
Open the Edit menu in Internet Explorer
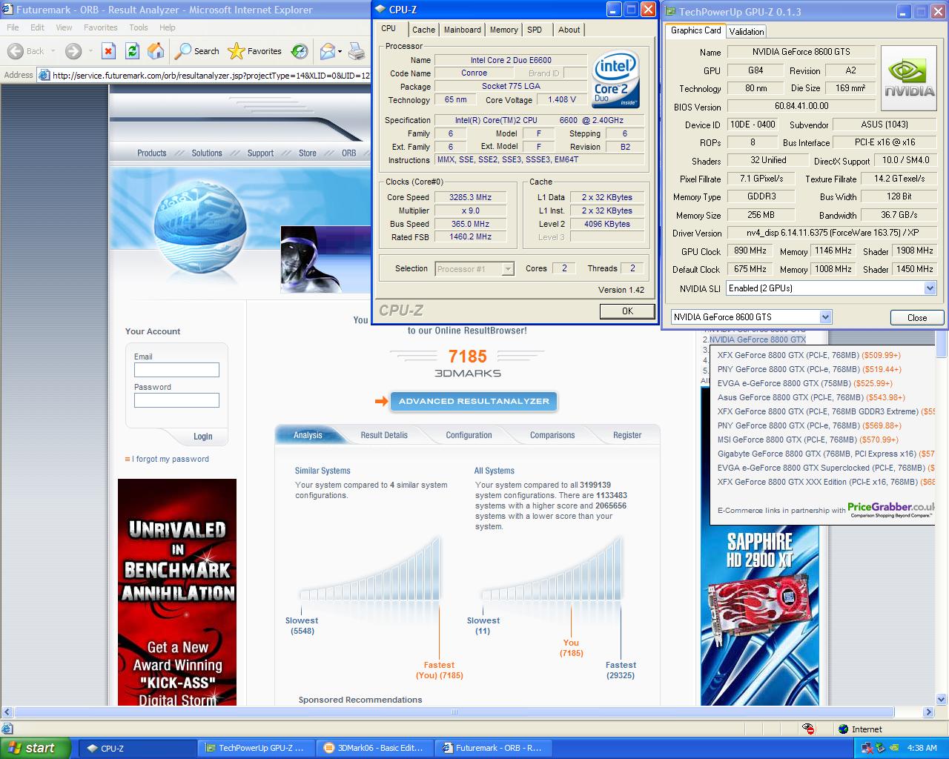37,27
